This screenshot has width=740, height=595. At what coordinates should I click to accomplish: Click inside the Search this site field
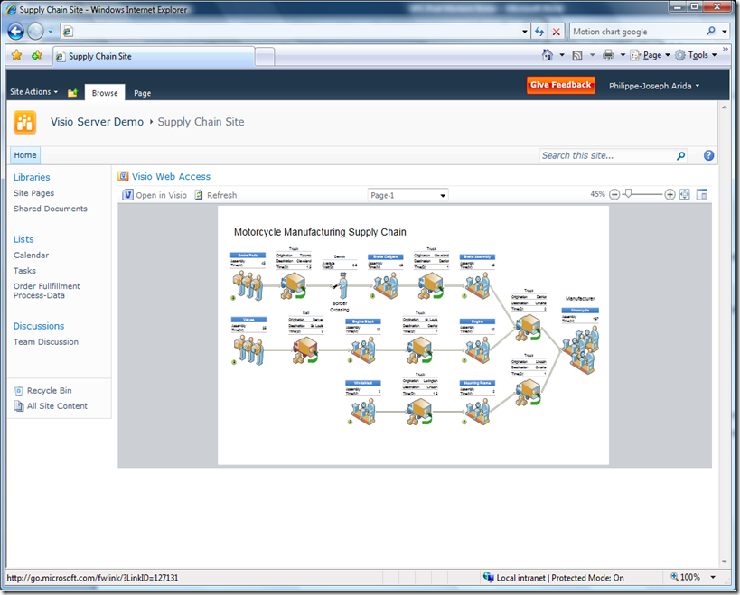[601, 155]
